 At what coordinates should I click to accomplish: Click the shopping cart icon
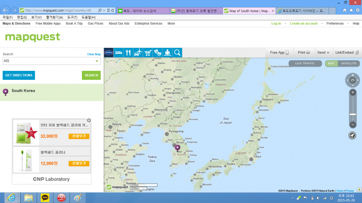click(148, 52)
